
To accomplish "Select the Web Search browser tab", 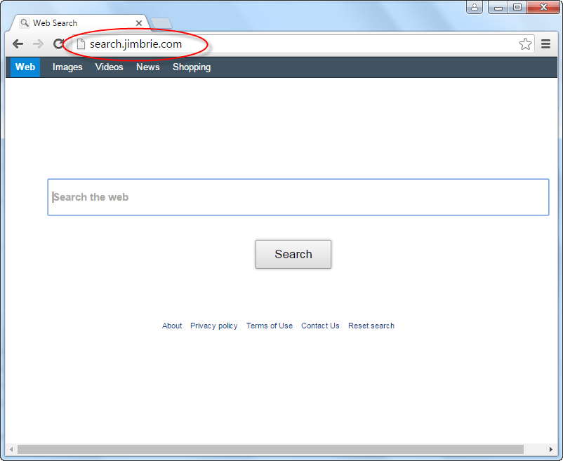I will click(x=79, y=23).
